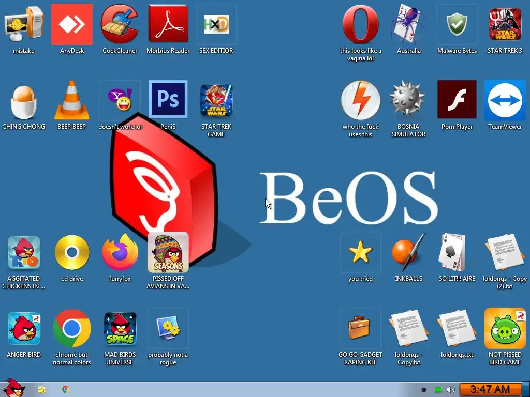Select the "loldongs - Copy (2).txt" file
This screenshot has width=530, height=397.
pyautogui.click(x=505, y=252)
